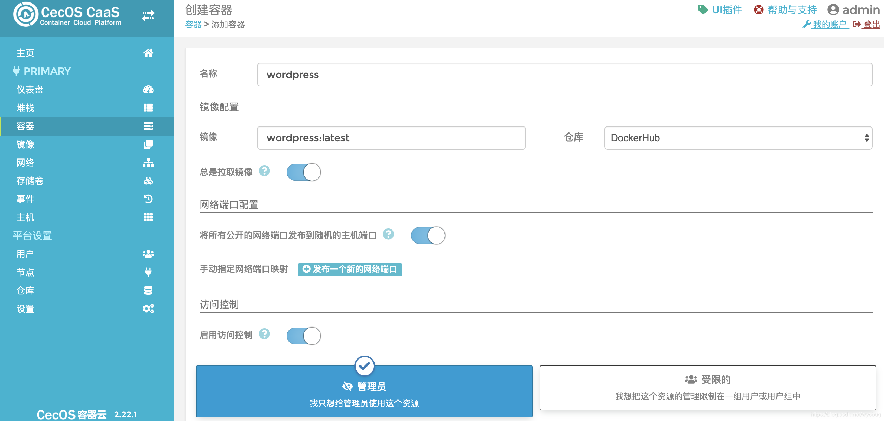Click the CecOS CaaS logo icon

(26, 15)
